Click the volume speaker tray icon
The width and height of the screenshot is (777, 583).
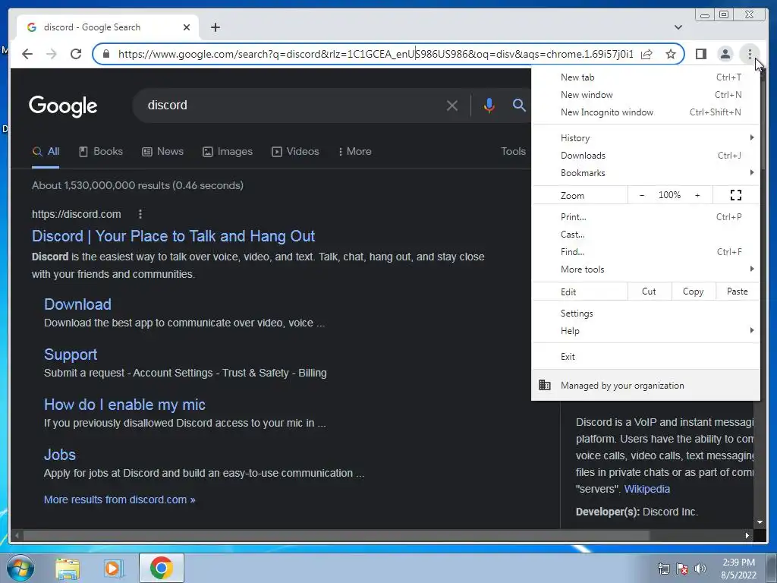coord(700,569)
